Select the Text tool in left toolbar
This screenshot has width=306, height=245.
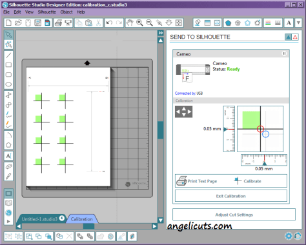point(8,155)
